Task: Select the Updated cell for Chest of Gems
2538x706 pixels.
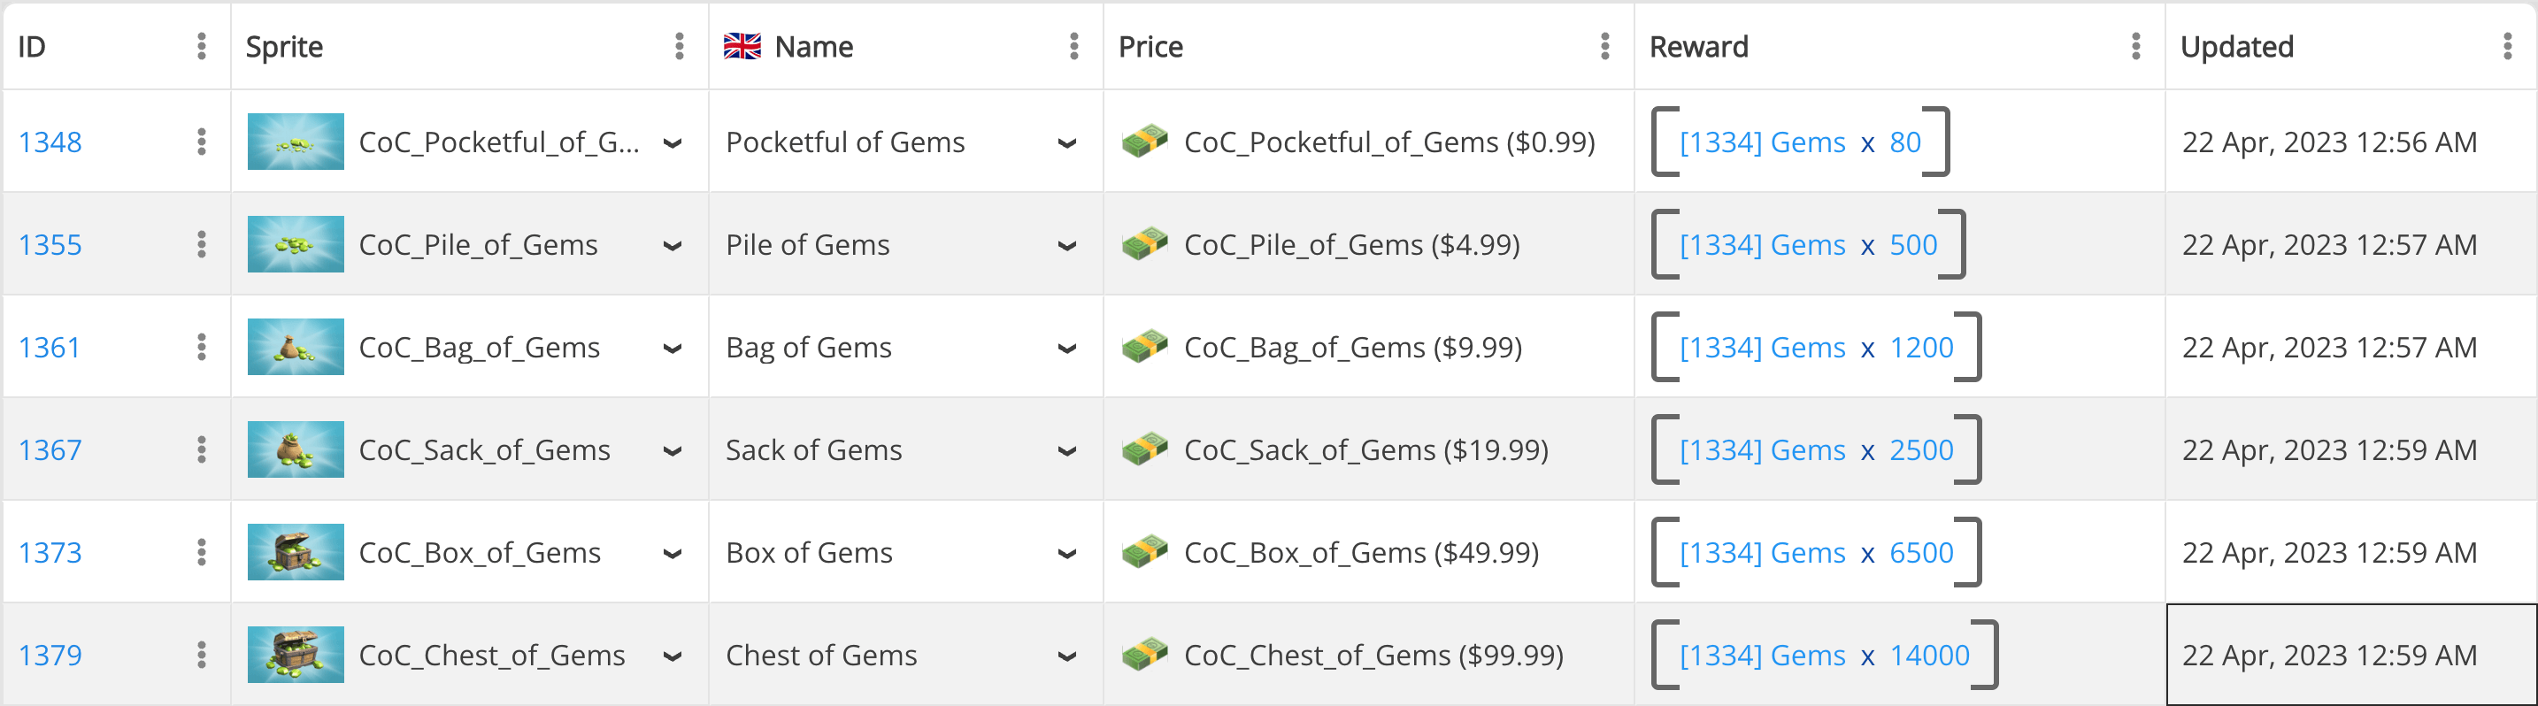Action: coord(2350,655)
